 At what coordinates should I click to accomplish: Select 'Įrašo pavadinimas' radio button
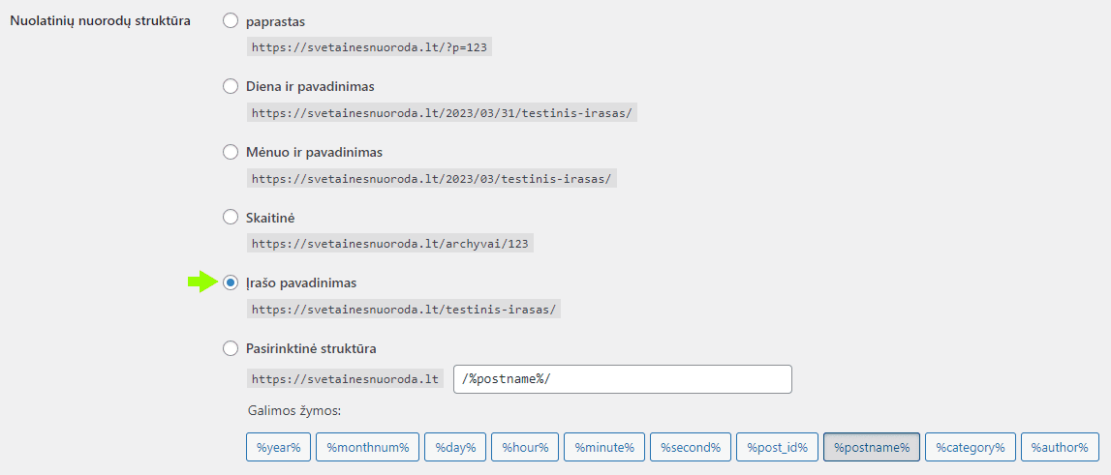pos(231,282)
